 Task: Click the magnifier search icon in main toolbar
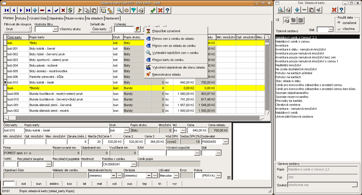[119, 10]
